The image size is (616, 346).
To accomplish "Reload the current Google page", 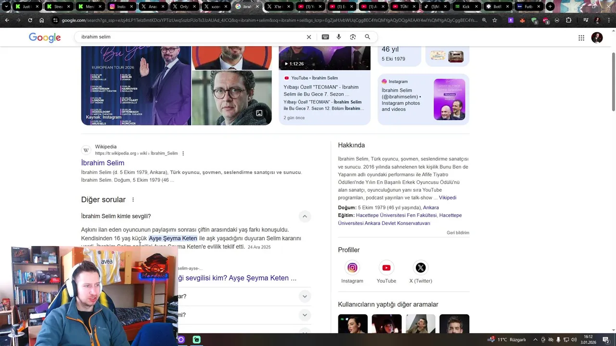I will click(30, 20).
